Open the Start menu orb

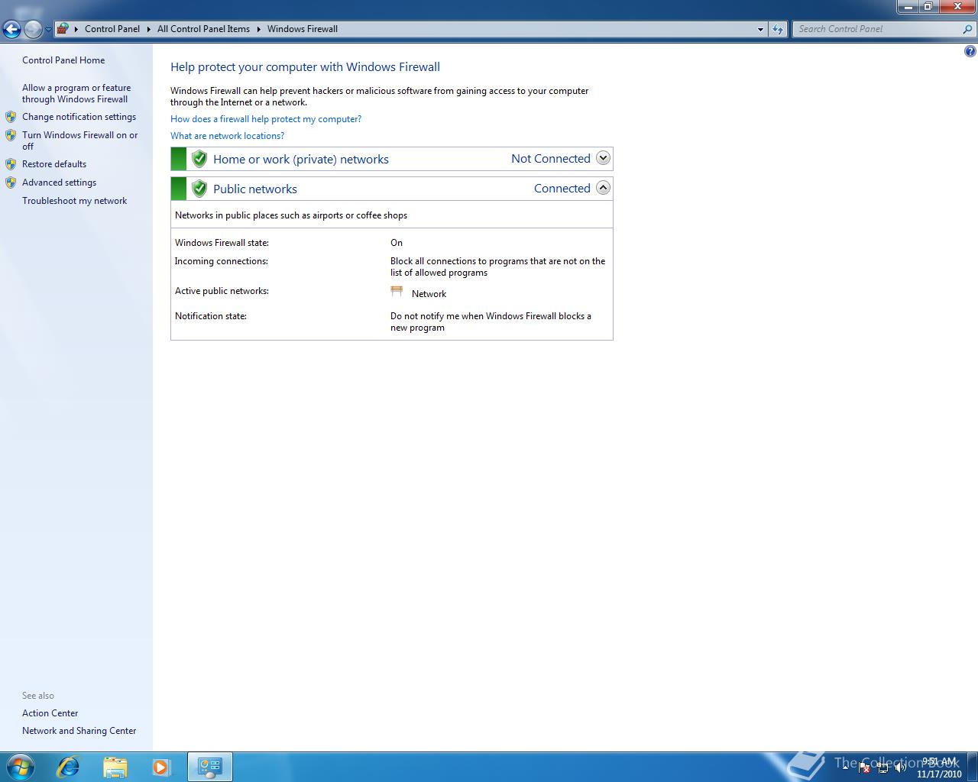[x=19, y=766]
